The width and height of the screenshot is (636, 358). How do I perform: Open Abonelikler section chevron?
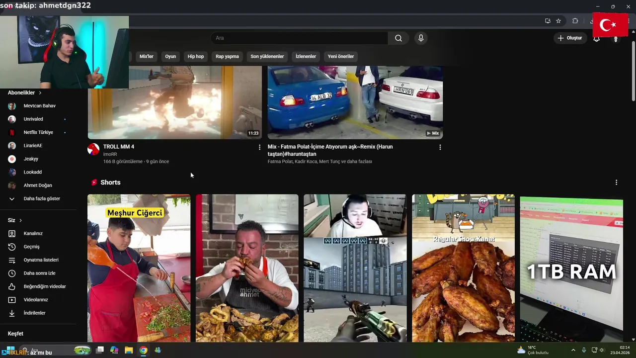pos(40,93)
